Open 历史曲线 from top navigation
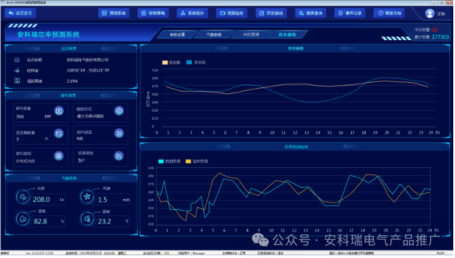 click(x=271, y=14)
